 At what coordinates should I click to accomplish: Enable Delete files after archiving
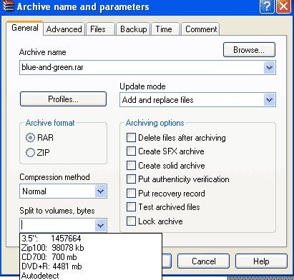pyautogui.click(x=131, y=138)
